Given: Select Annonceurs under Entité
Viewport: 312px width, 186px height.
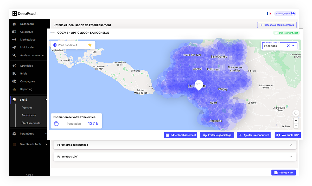Looking at the screenshot, I should (29, 116).
